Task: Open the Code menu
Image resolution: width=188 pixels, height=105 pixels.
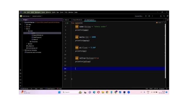Action: click(x=43, y=12)
